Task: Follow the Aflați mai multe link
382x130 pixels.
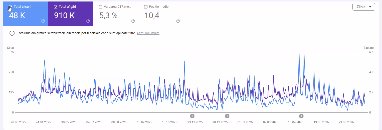Action: pos(148,33)
